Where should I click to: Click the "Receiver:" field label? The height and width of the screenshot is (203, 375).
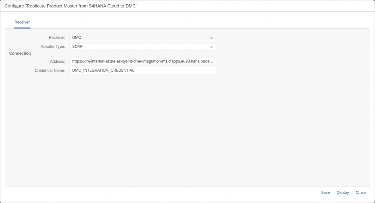tap(57, 38)
